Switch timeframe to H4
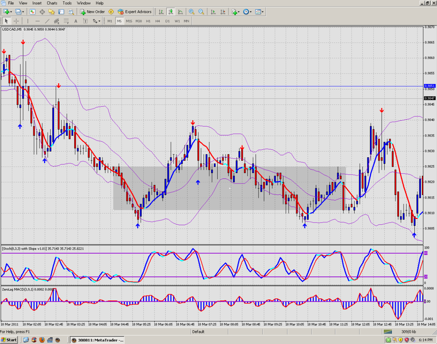 158,21
